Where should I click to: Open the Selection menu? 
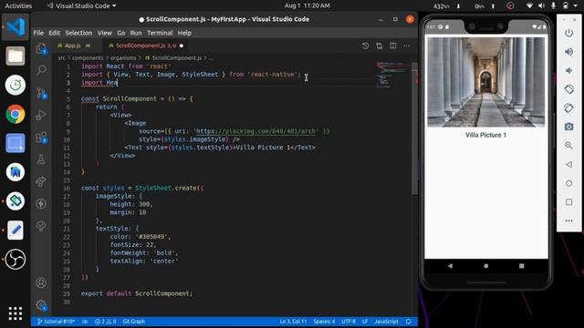pos(78,33)
